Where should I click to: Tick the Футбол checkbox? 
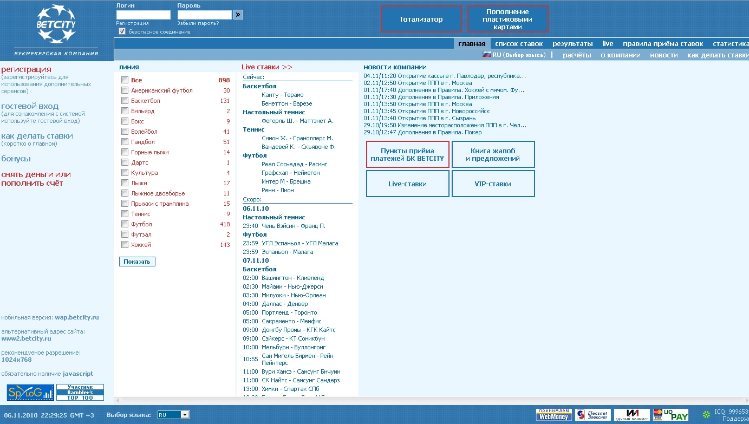tap(125, 224)
